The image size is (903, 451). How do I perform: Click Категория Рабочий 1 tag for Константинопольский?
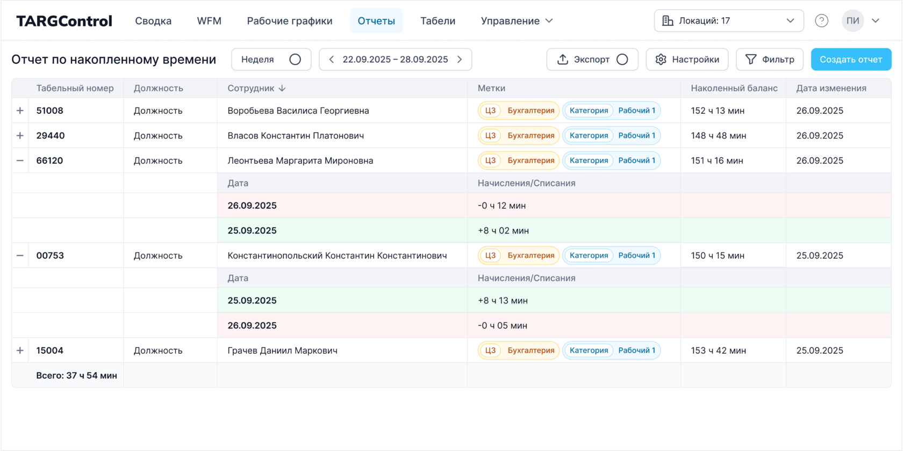click(x=612, y=256)
